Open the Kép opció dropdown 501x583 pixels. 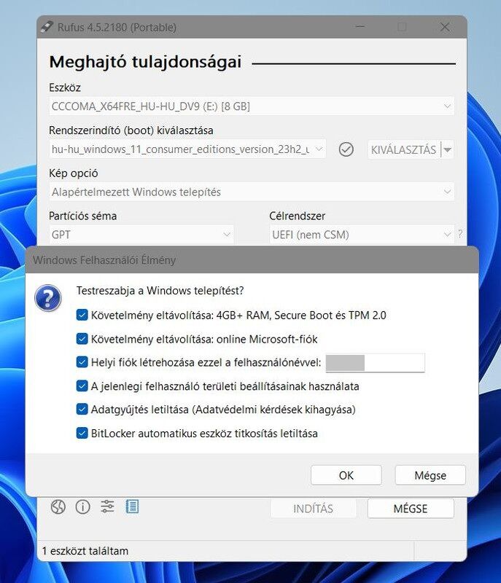click(x=252, y=192)
